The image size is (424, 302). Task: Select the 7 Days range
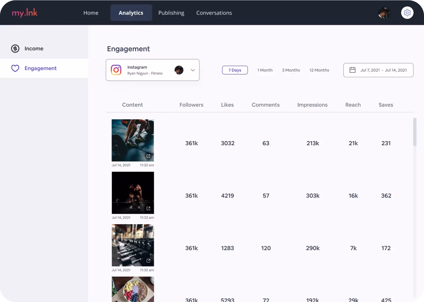[x=235, y=70]
